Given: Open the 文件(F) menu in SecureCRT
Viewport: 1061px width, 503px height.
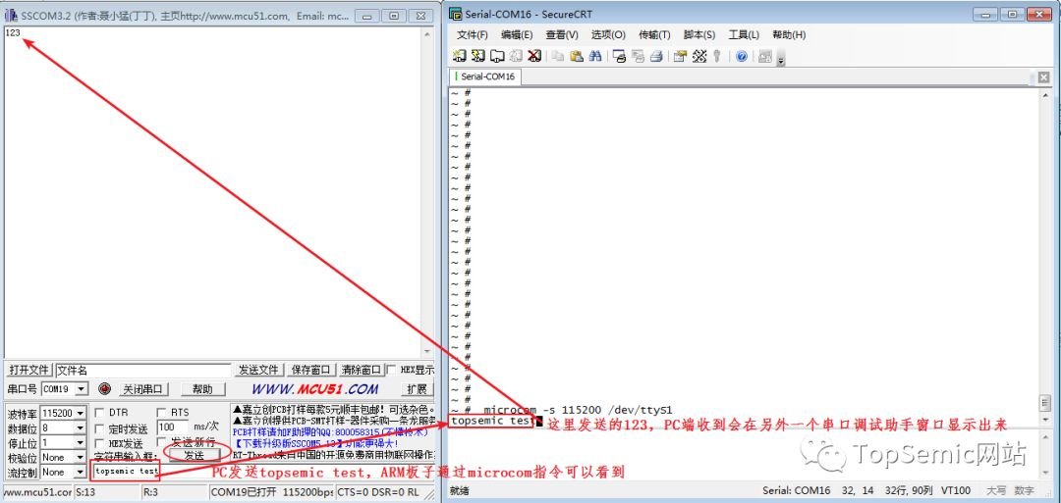Looking at the screenshot, I should [x=473, y=35].
